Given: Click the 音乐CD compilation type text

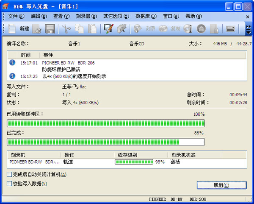Looking at the screenshot, I should pyautogui.click(x=137, y=44).
